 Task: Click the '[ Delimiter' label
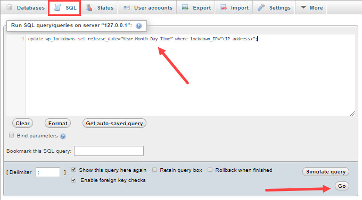click(19, 172)
